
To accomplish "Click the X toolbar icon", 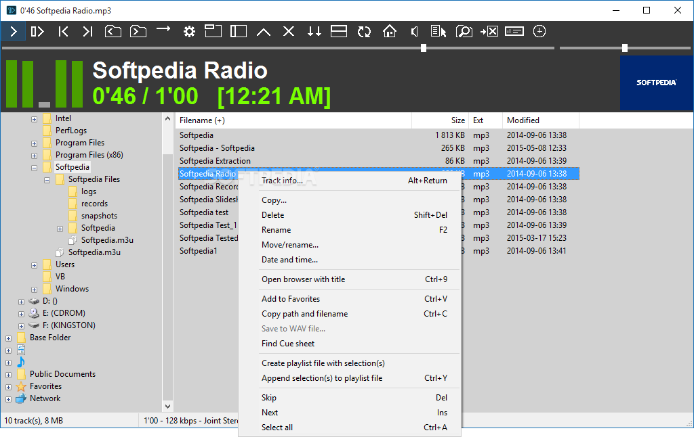I will point(289,31).
